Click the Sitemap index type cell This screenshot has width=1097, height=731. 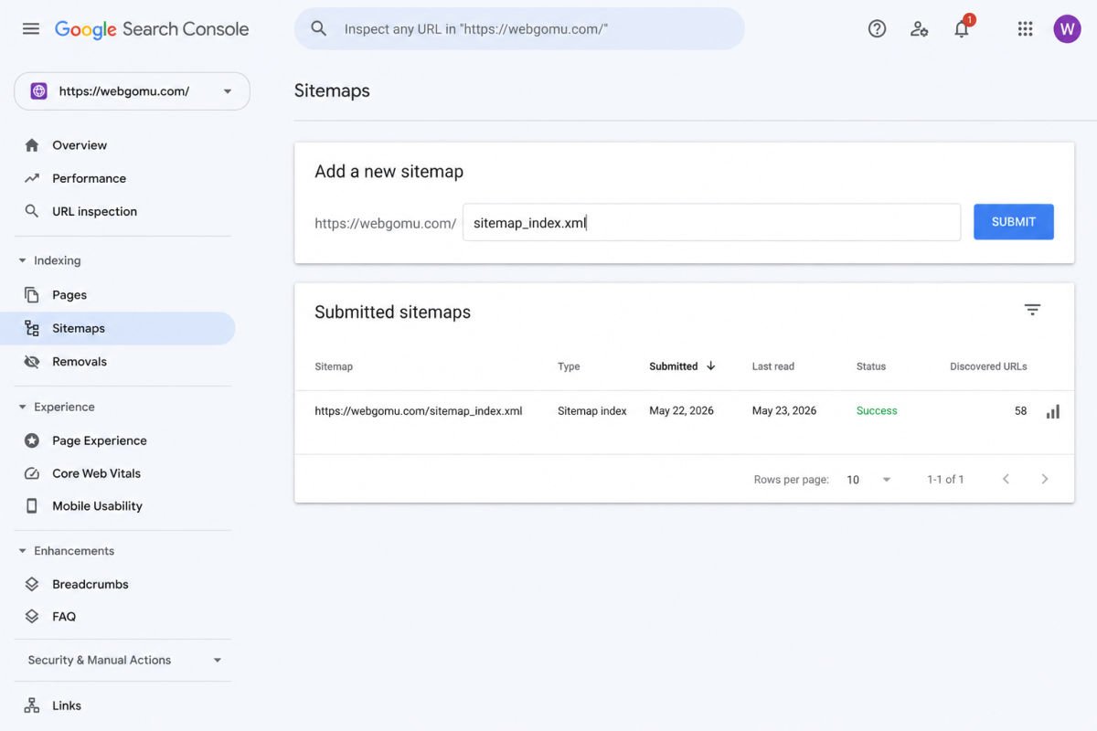coord(592,411)
